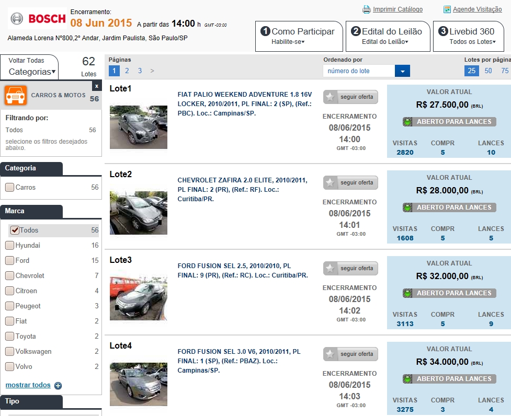
Task: Go to page 2
Action: pos(127,71)
